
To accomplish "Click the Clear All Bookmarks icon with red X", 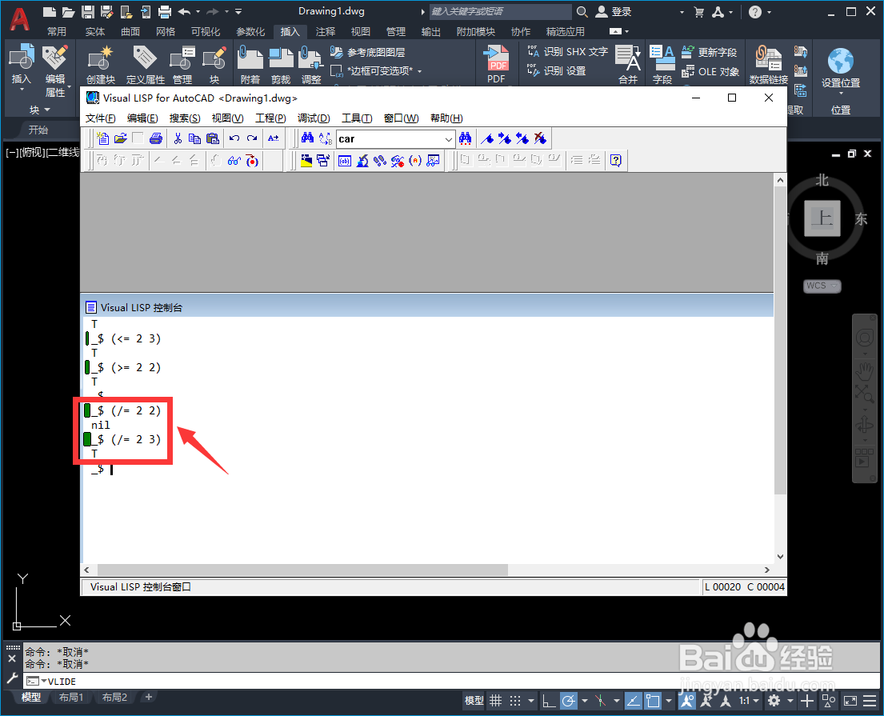I will (x=540, y=138).
